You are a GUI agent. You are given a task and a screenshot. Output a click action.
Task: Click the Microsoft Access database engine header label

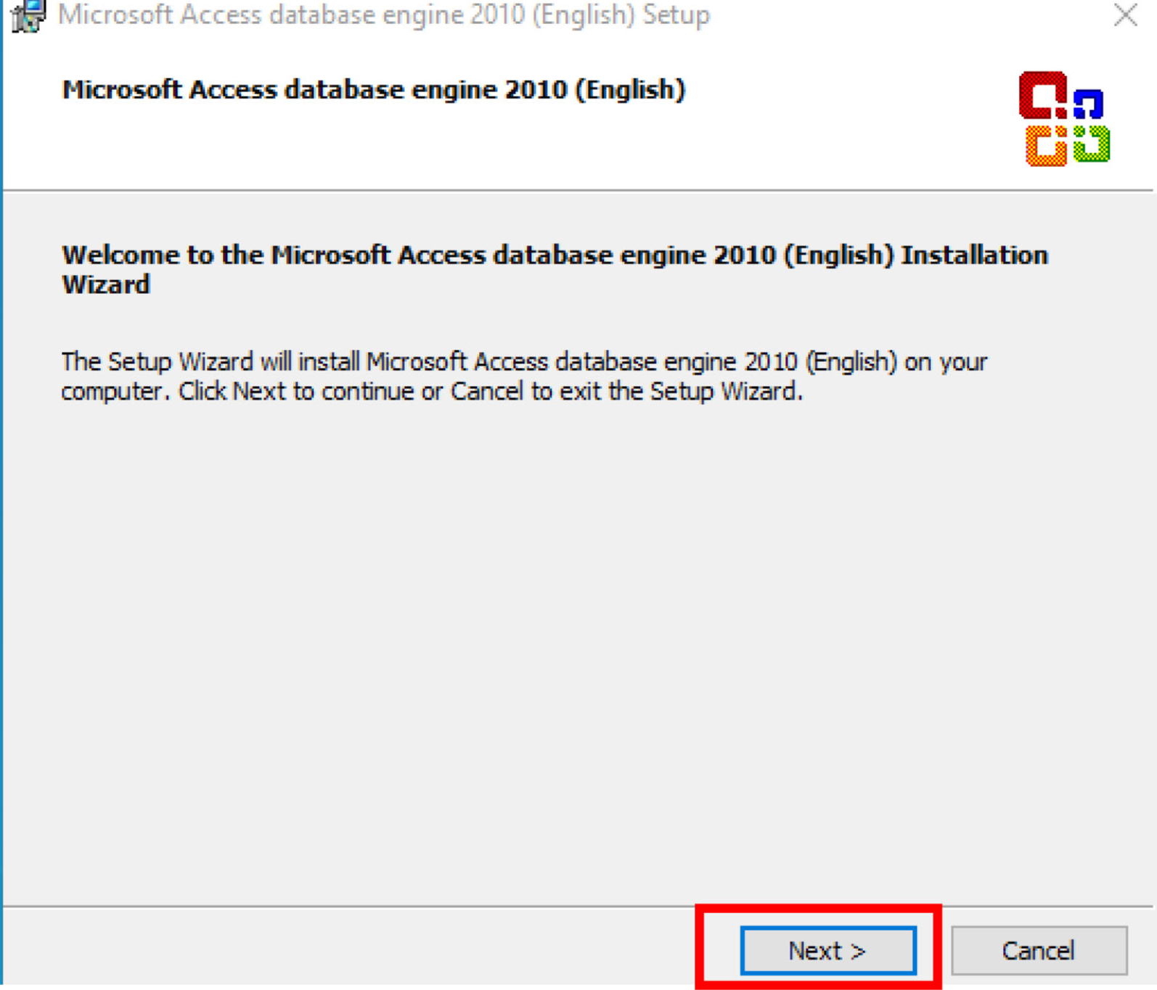377,88
